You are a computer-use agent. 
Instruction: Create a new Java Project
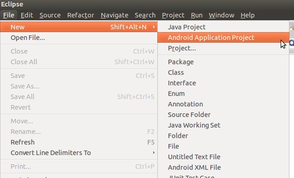[223, 27]
